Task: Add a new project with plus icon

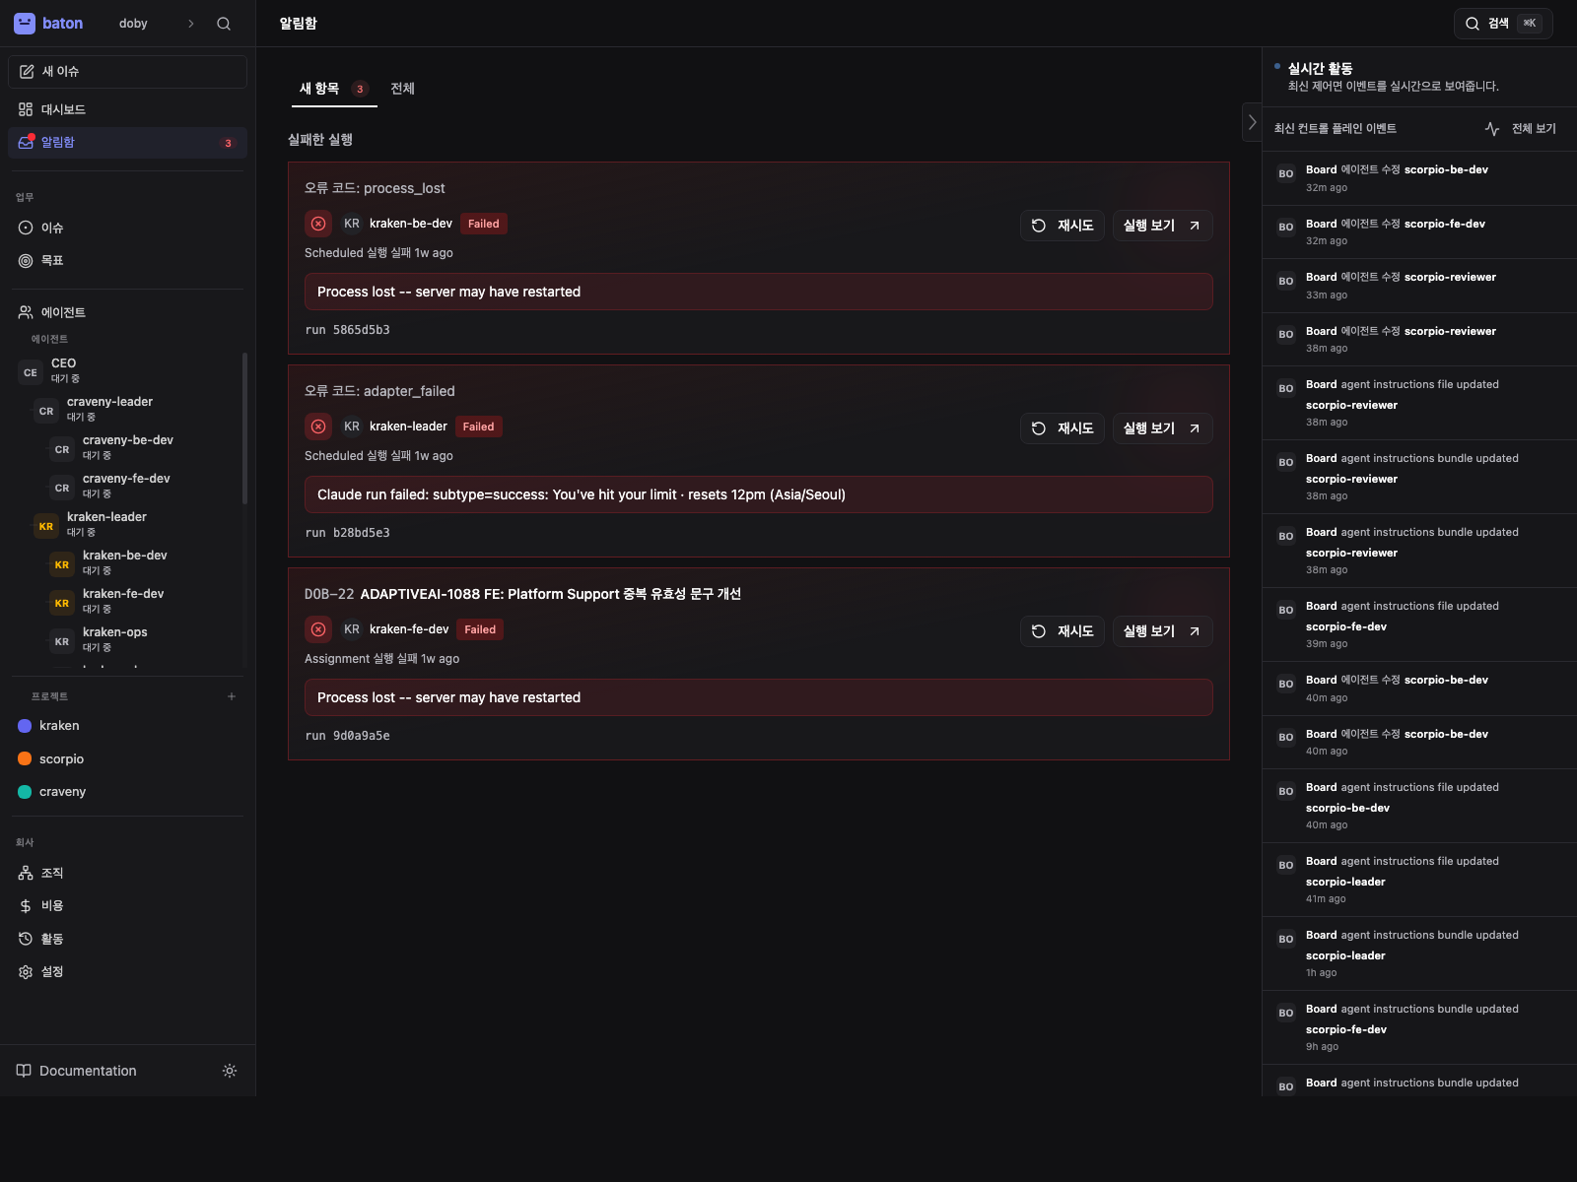Action: (x=232, y=696)
